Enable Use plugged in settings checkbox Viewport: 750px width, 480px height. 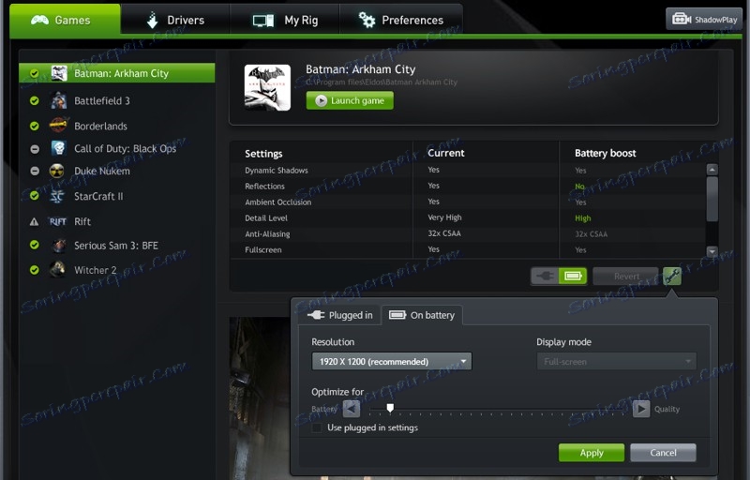point(317,427)
